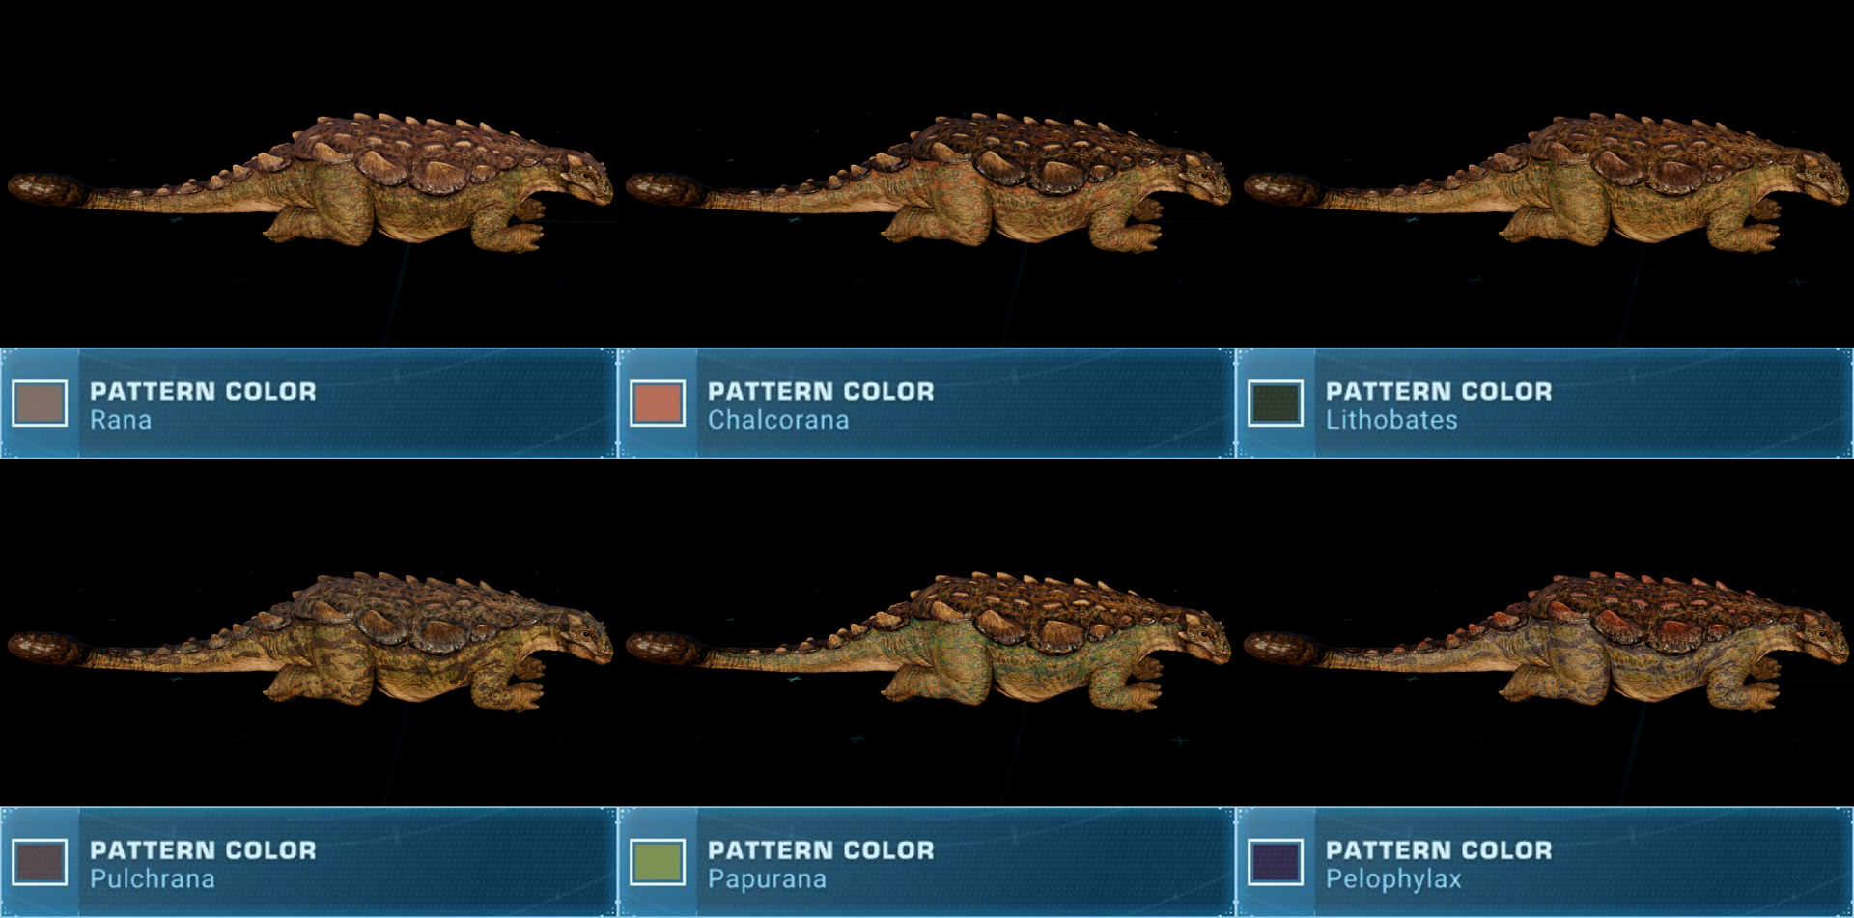Screen dimensions: 1854x918
Task: Click the Chalcorana orange color swatch
Action: (x=658, y=403)
